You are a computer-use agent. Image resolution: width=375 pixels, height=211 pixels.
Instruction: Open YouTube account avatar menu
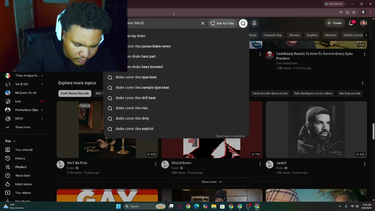[x=363, y=23]
